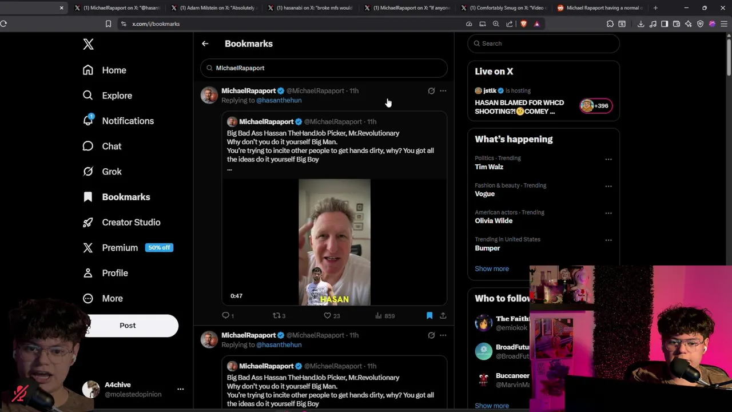Click the Grok icon on the first post

[x=431, y=90]
